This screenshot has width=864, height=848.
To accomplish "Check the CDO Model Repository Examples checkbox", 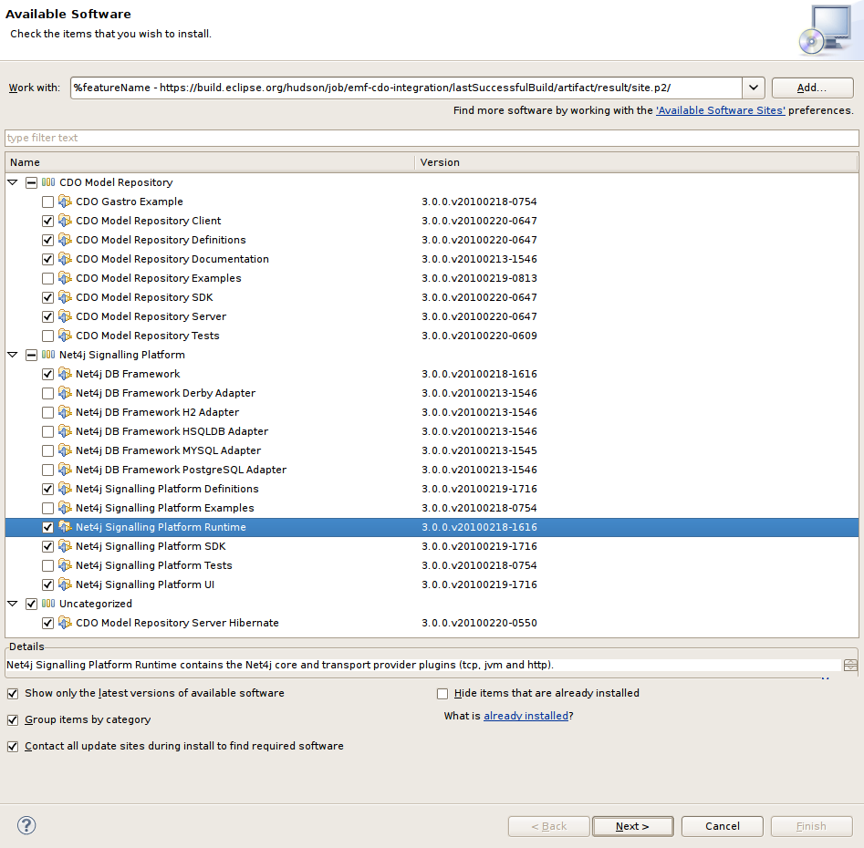I will 47,278.
